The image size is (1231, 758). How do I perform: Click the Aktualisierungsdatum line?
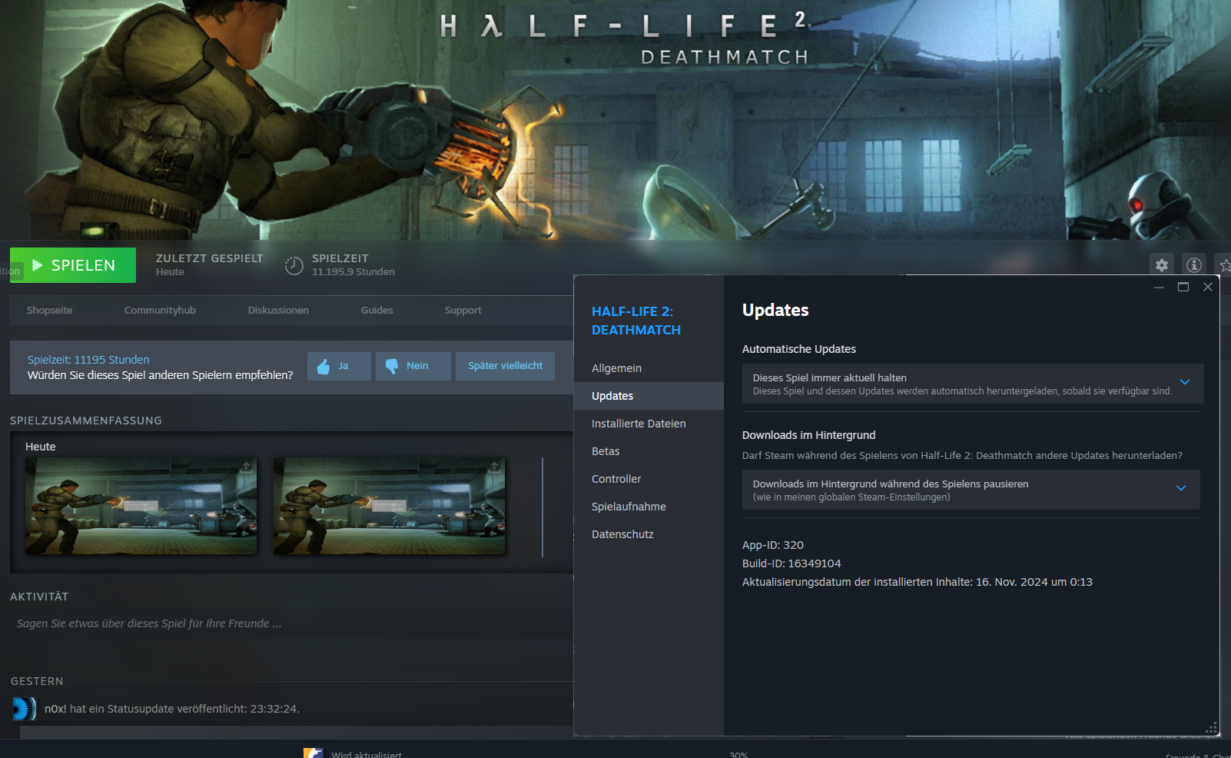(x=917, y=582)
